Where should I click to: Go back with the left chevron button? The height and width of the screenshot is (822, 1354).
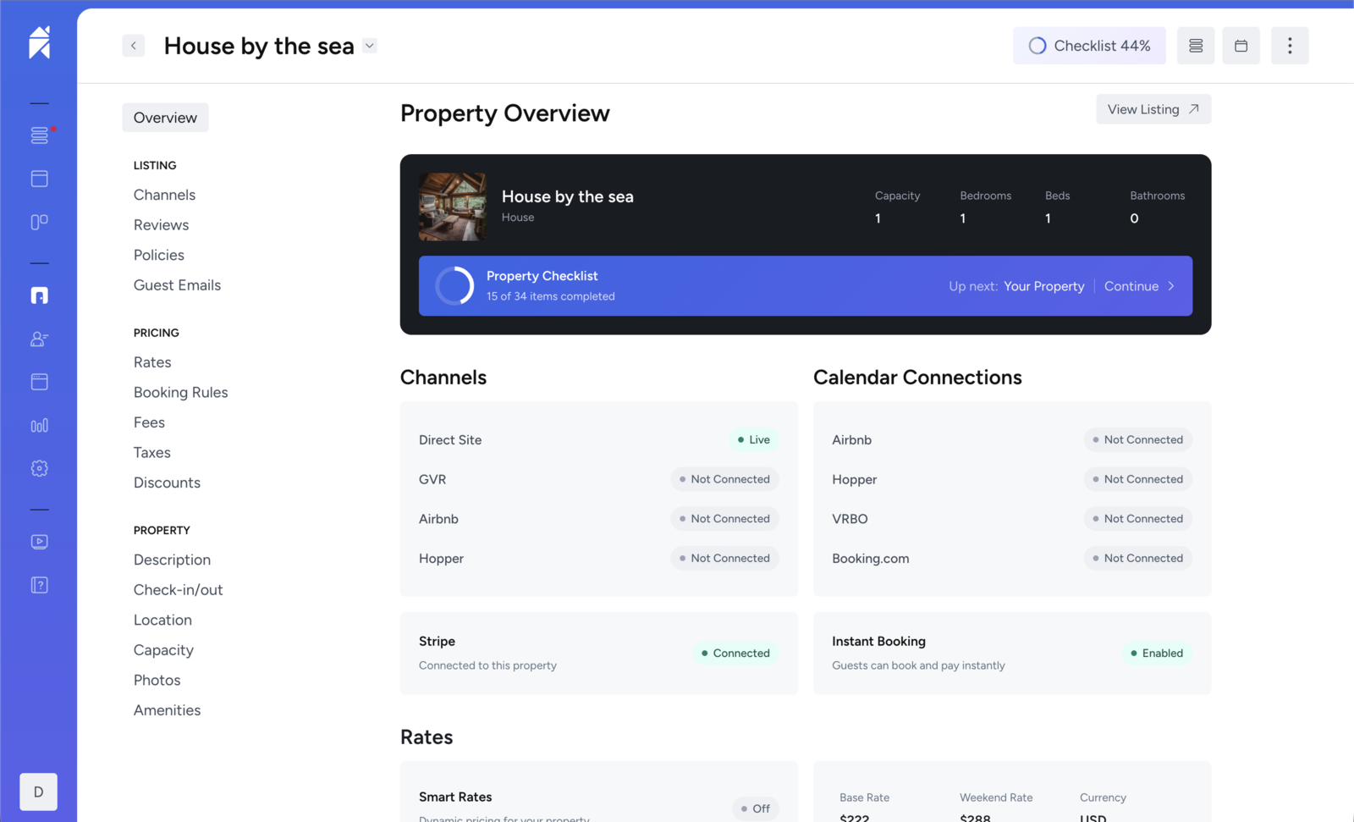(134, 46)
